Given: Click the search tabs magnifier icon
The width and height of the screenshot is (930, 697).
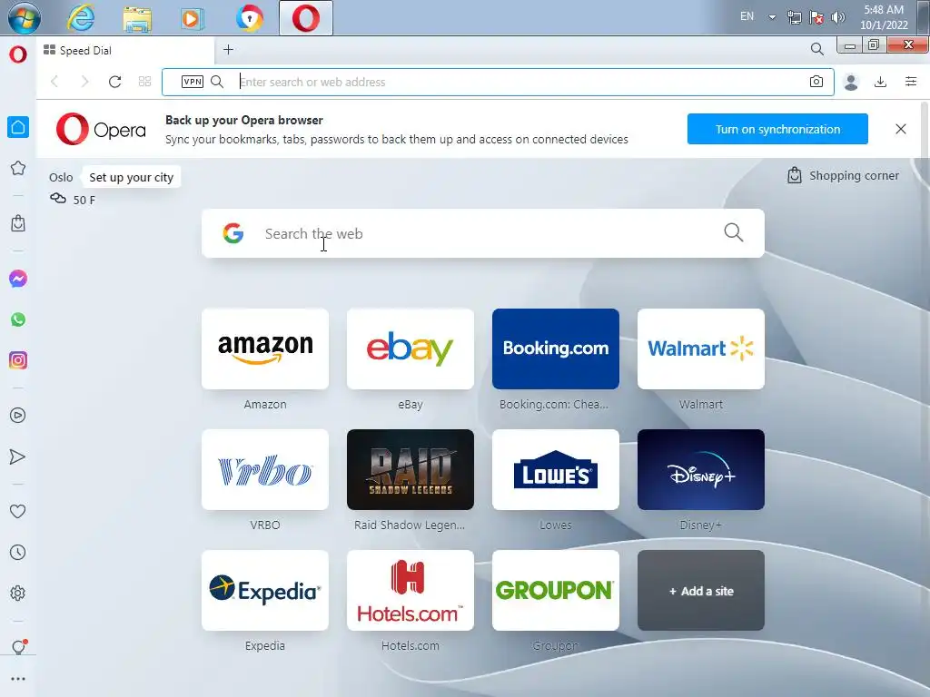Looking at the screenshot, I should point(817,49).
